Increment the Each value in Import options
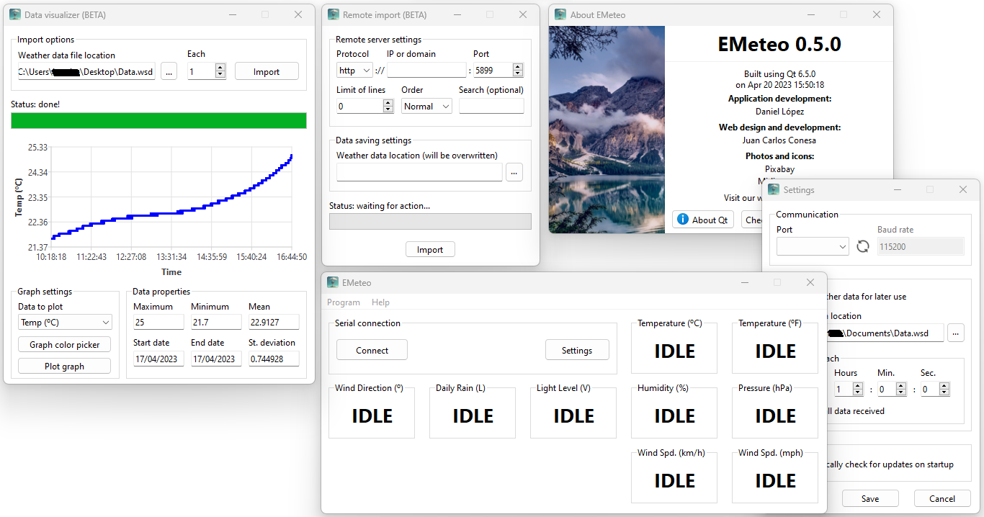Screen dimensions: 984x517 tap(220, 67)
